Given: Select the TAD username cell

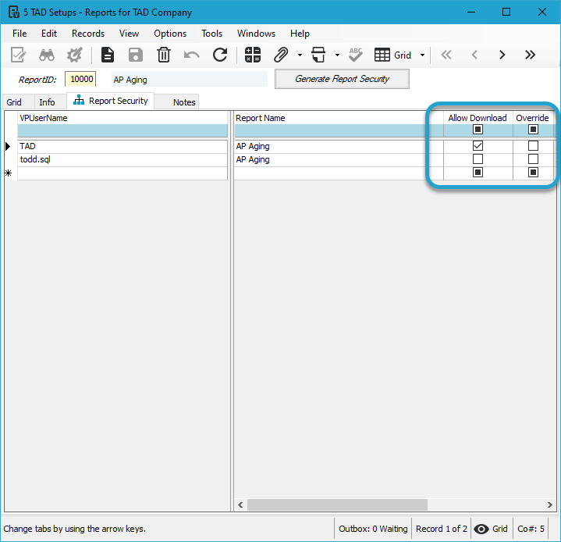Looking at the screenshot, I should tap(122, 146).
